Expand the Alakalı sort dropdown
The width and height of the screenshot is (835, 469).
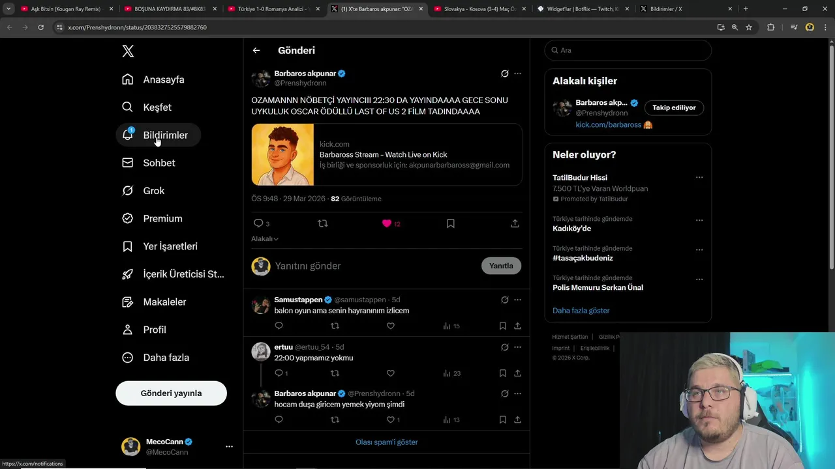[x=265, y=239]
